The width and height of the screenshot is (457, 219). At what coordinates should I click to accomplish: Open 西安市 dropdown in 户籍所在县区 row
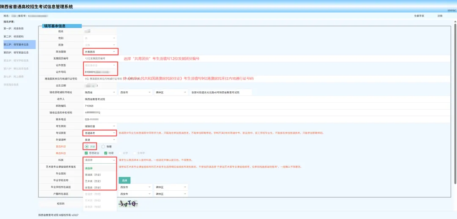[135, 194]
